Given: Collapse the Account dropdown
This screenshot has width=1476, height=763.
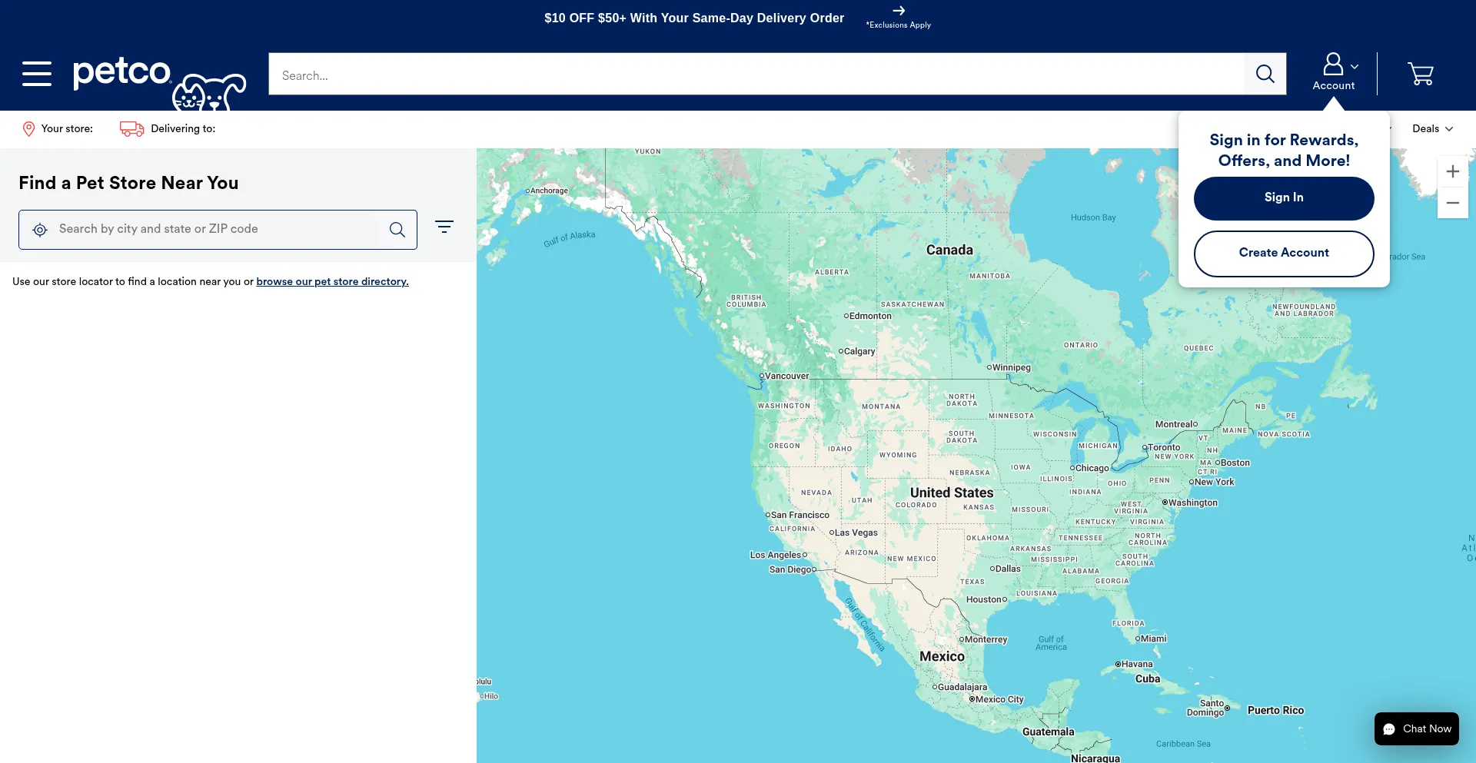Looking at the screenshot, I should point(1336,72).
